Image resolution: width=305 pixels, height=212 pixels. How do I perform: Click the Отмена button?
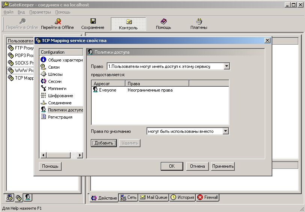click(x=198, y=166)
